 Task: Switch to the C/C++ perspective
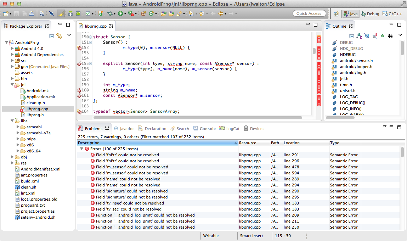click(x=392, y=14)
